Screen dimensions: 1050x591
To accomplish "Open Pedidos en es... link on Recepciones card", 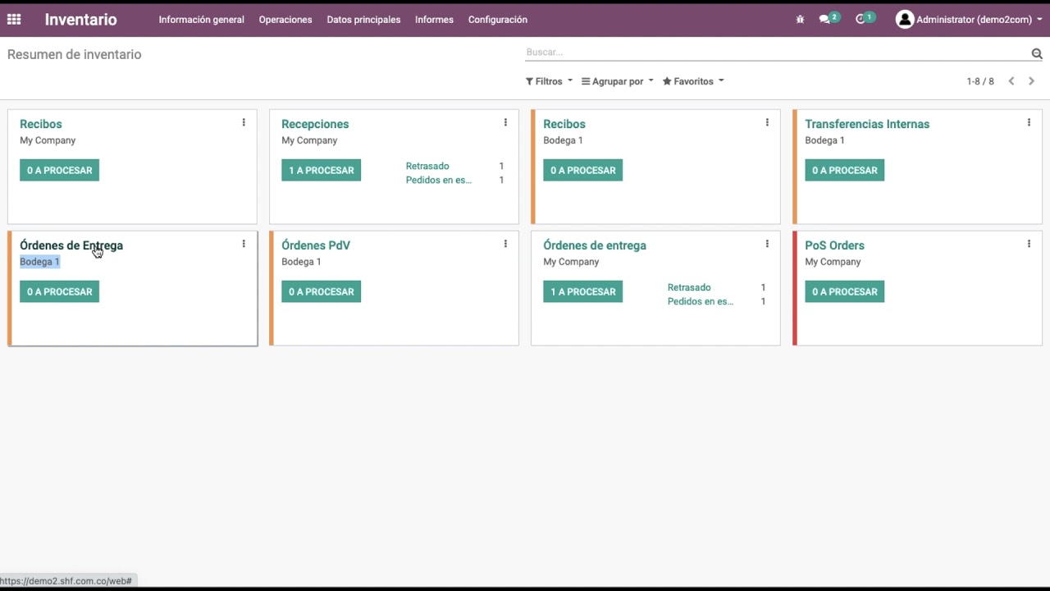I will pos(439,180).
